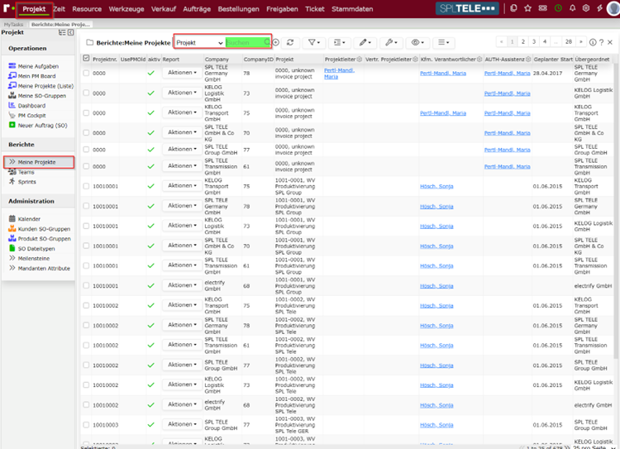Go to page 28 of results

click(x=569, y=41)
